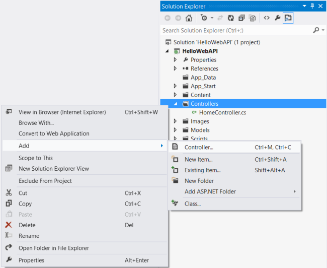Viewport: 327px width, 268px height.
Task: Open the Solution Explorer window options dropdown
Action: click(x=304, y=6)
